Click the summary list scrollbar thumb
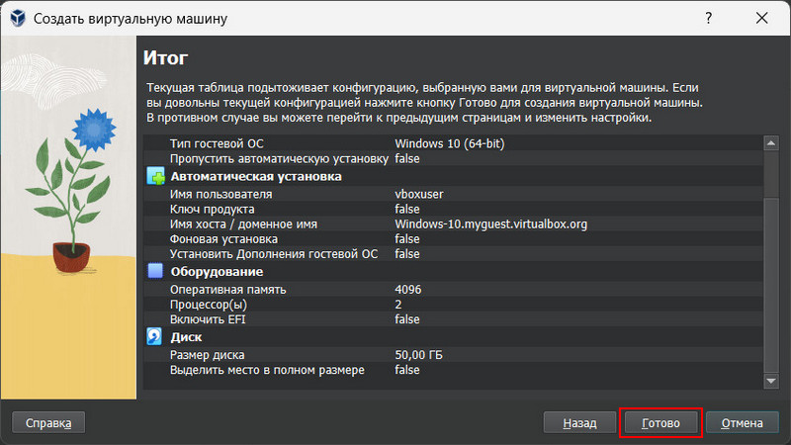The image size is (791, 445). (771, 285)
